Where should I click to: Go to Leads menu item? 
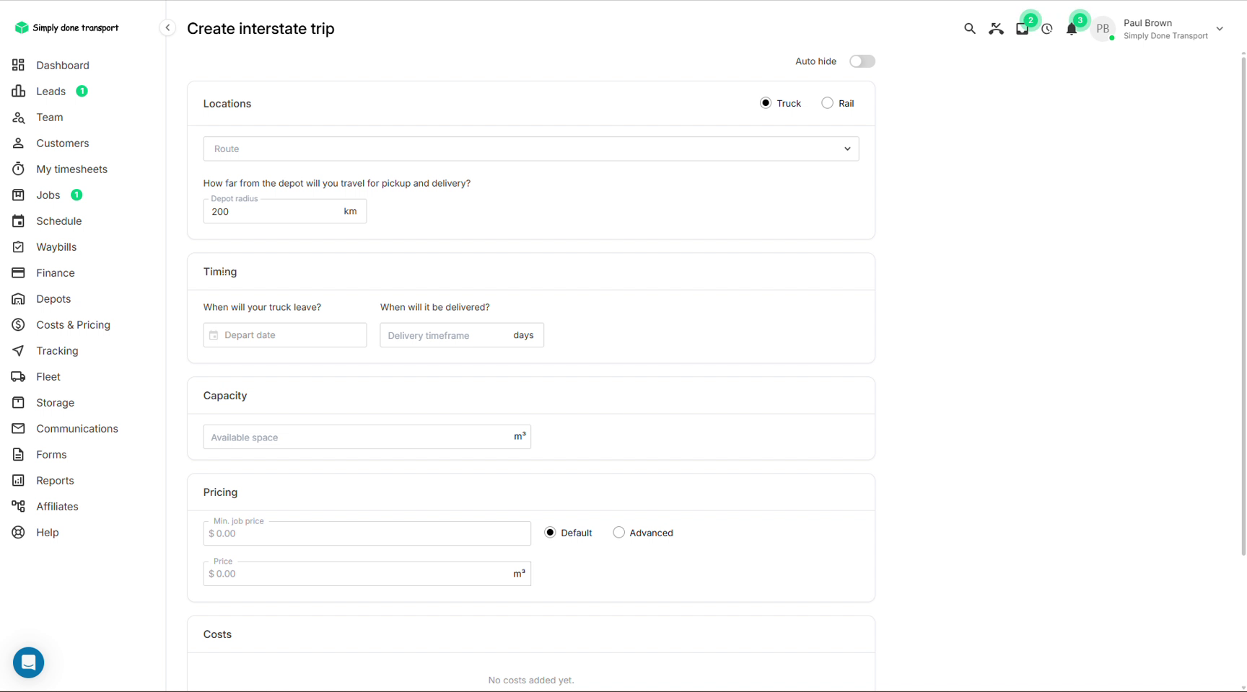[x=51, y=91]
